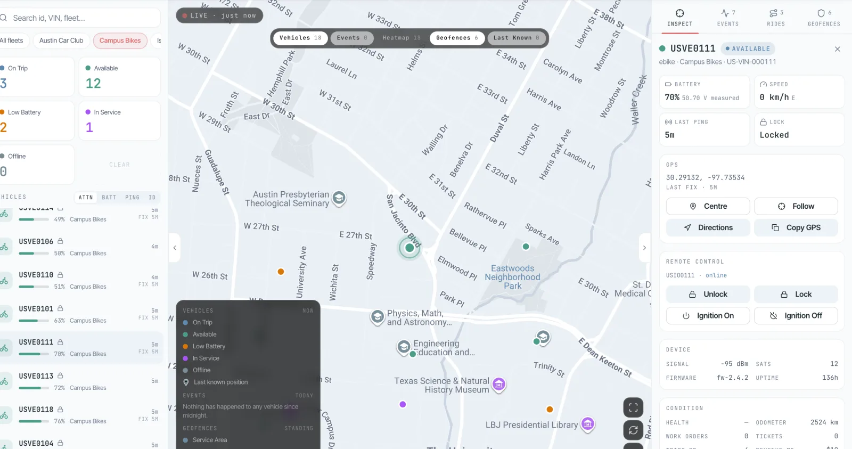Send the Unlock remote command
The image size is (852, 449).
click(x=708, y=294)
